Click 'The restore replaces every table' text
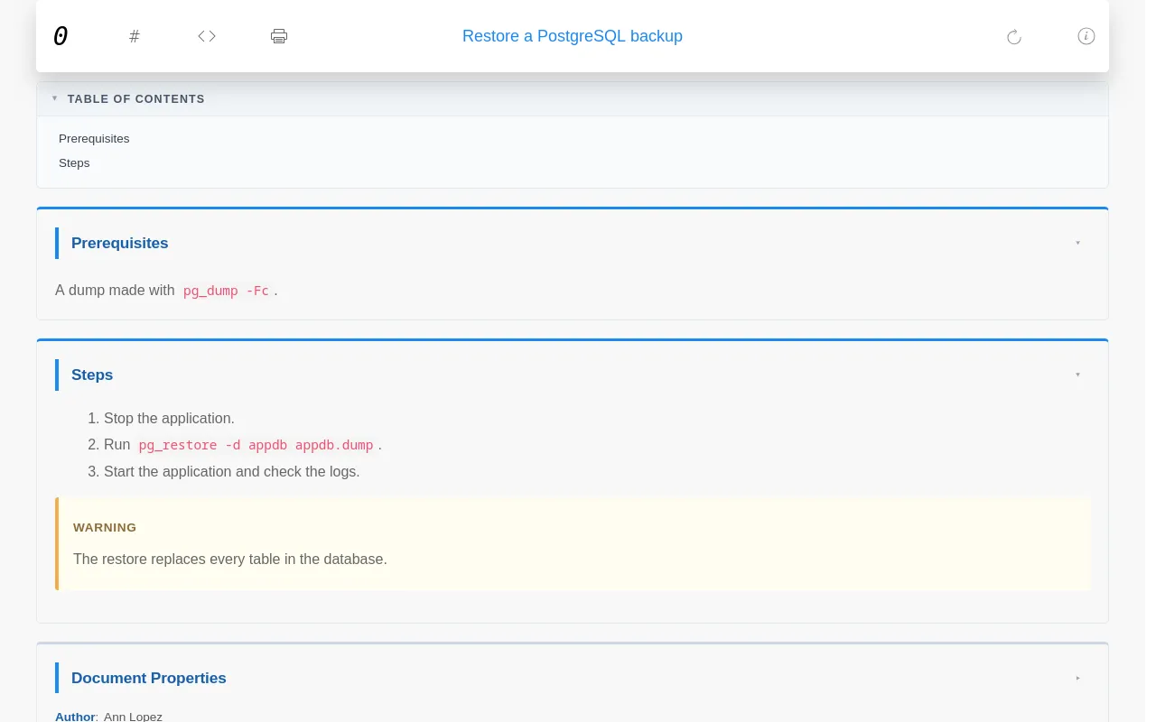The image size is (1156, 722). [230, 560]
